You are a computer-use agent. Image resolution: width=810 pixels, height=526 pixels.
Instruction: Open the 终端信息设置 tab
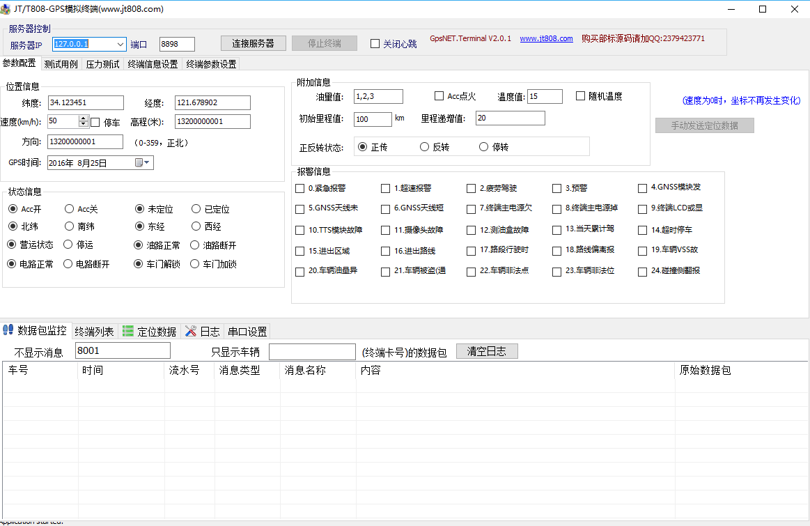[x=153, y=64]
